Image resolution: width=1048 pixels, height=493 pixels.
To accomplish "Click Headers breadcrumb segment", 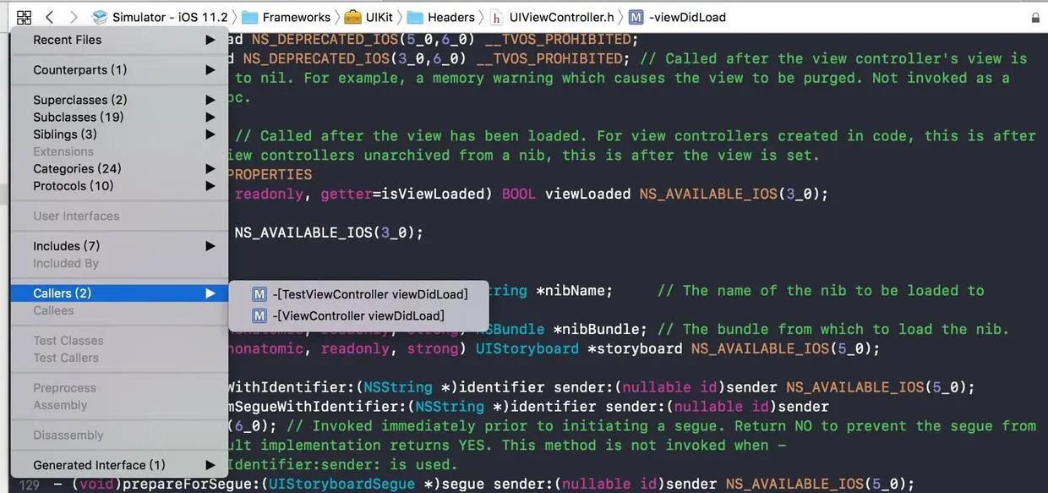I will click(451, 17).
